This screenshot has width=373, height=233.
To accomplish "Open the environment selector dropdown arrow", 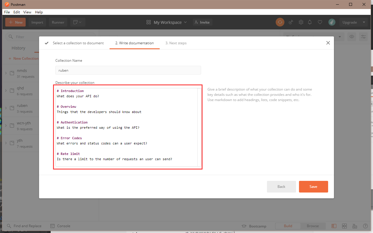I will tap(340, 37).
